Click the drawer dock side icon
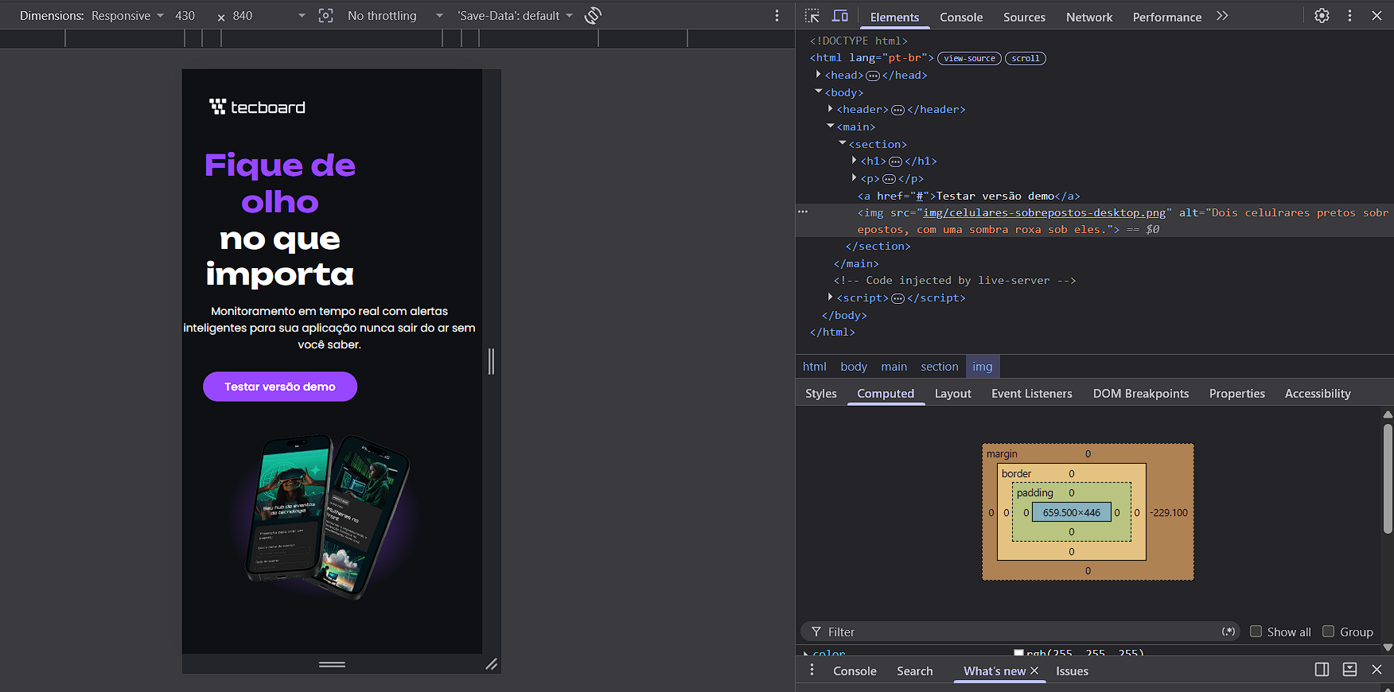This screenshot has width=1394, height=692. point(1322,670)
